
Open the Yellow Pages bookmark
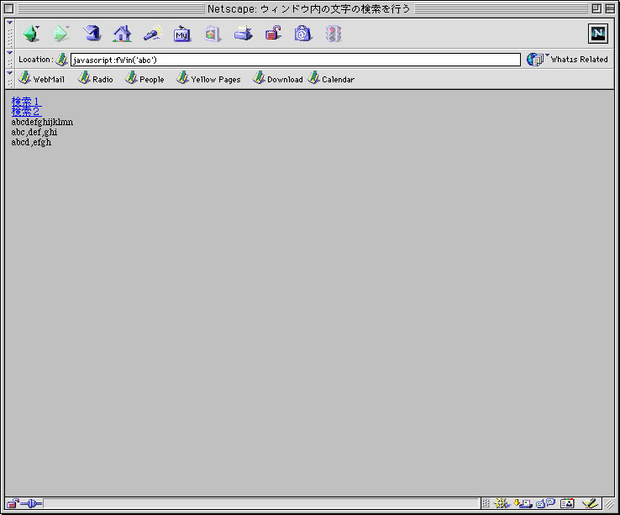(x=208, y=79)
